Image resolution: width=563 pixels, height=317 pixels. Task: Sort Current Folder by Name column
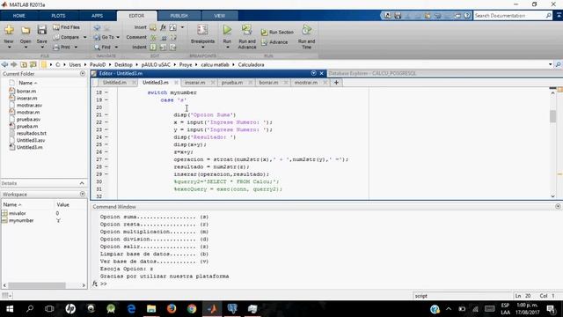coord(27,83)
